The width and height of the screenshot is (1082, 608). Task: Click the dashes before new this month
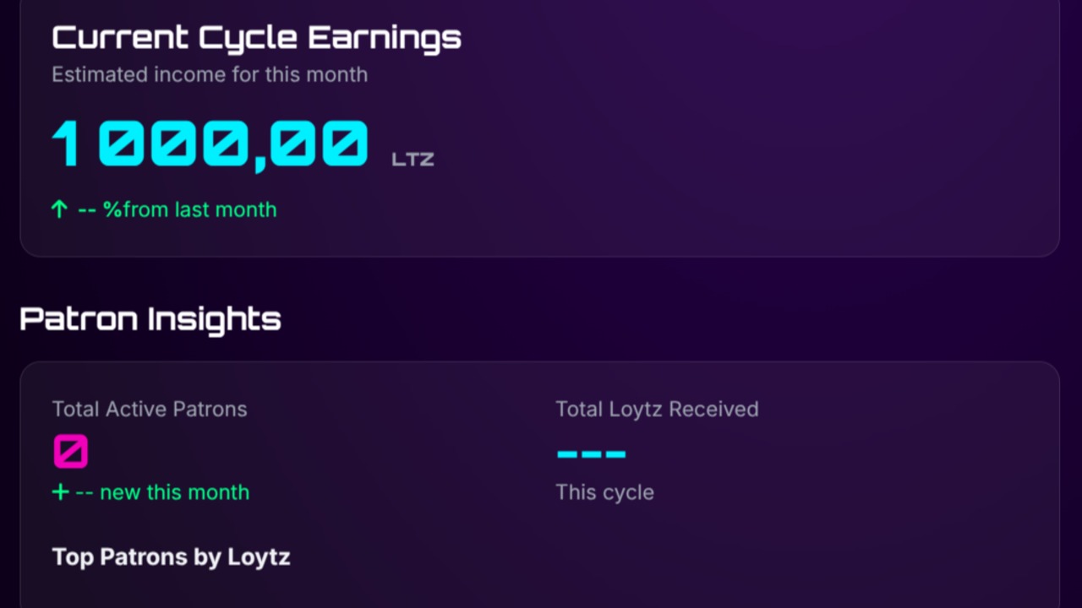[x=84, y=492]
